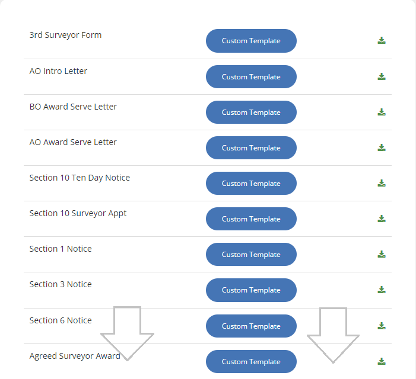
Task: Choose Custom Template for Agreed Surveyor Award
Action: click(x=251, y=361)
